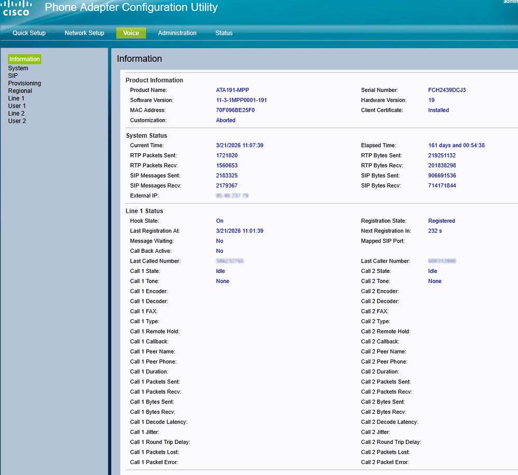The width and height of the screenshot is (518, 475).
Task: Click Hook State value On
Action: [x=220, y=221]
